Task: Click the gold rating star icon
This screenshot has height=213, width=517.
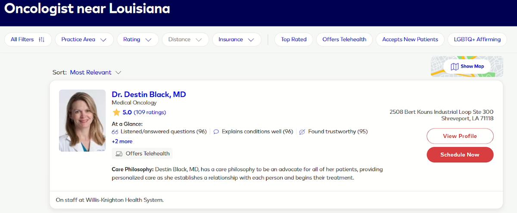Action: click(x=116, y=113)
